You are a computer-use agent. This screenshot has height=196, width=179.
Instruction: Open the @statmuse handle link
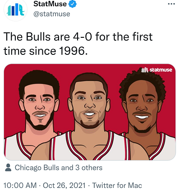pos(52,14)
